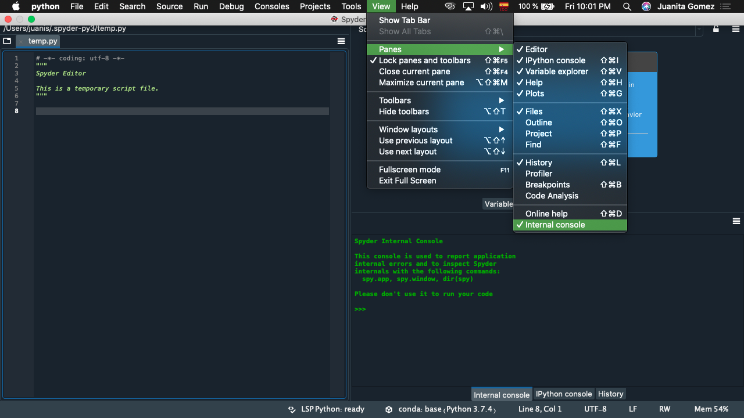Image resolution: width=744 pixels, height=418 pixels.
Task: Open editor pane options hamburger menu
Action: (x=341, y=41)
